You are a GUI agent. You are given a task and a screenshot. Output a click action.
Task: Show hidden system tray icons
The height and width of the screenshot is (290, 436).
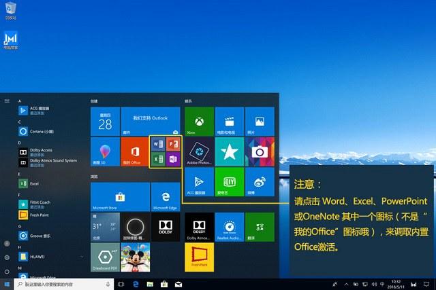(346, 284)
